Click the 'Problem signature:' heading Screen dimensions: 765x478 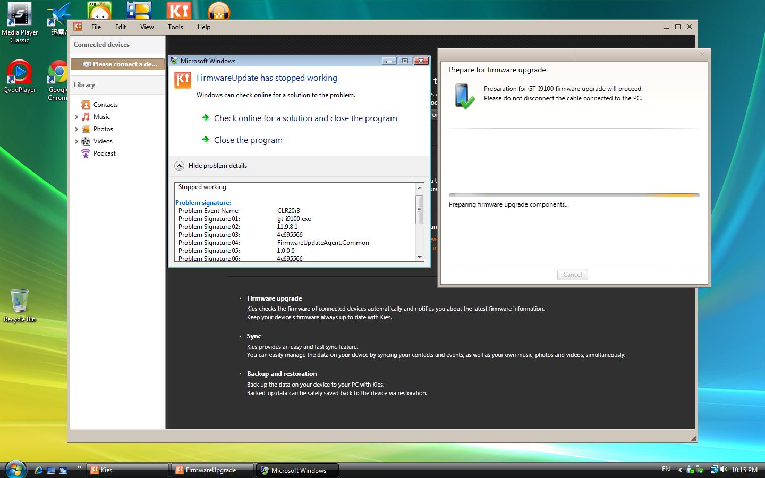(x=203, y=203)
